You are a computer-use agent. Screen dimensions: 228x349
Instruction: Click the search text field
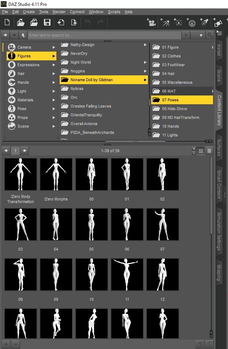tap(104, 35)
